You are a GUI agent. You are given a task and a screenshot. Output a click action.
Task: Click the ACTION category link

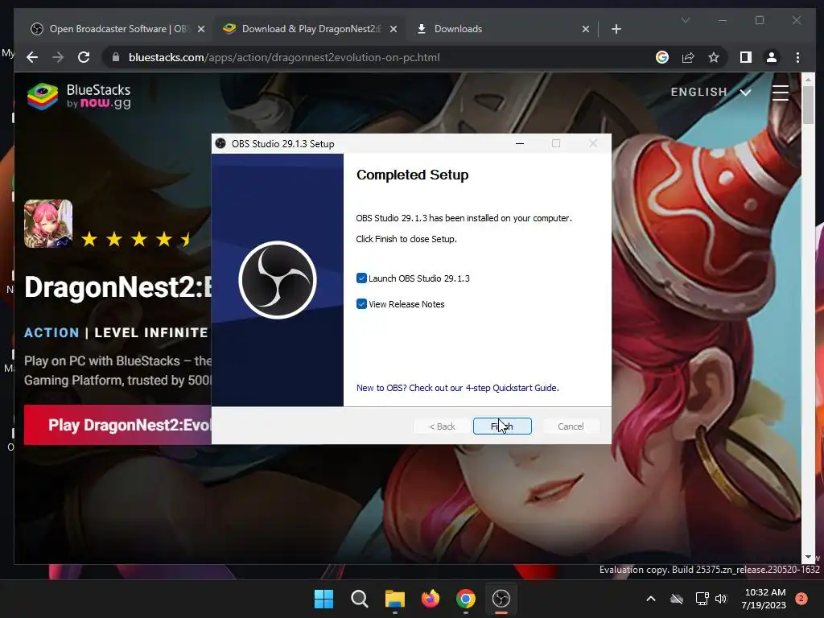(x=51, y=332)
